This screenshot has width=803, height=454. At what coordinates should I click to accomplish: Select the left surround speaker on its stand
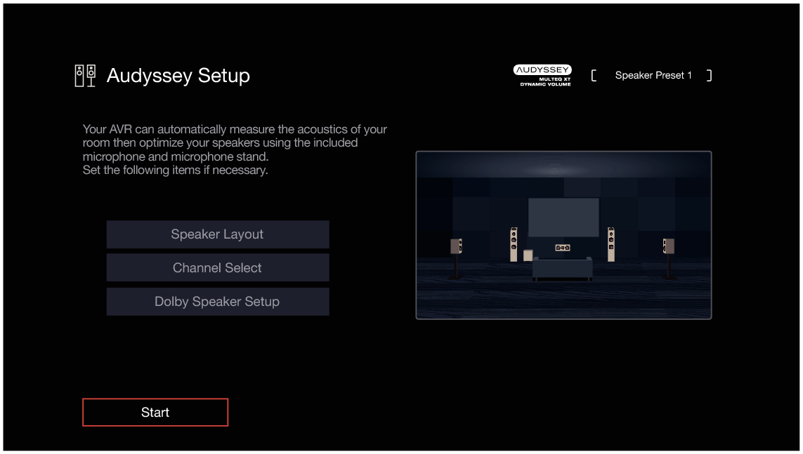tap(457, 246)
